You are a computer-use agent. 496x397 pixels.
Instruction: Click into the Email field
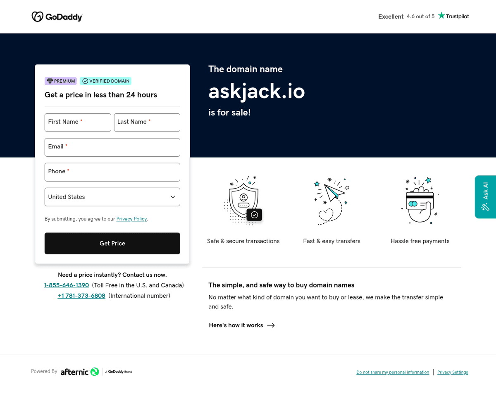[x=112, y=147]
